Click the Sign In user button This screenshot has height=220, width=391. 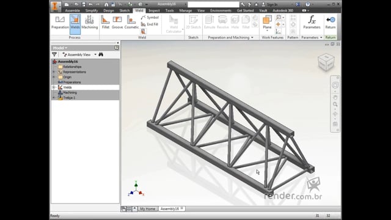269,4
